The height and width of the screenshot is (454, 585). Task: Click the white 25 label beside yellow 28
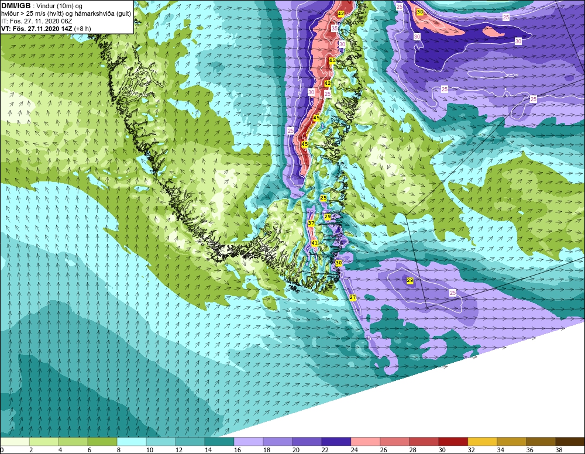coord(453,293)
